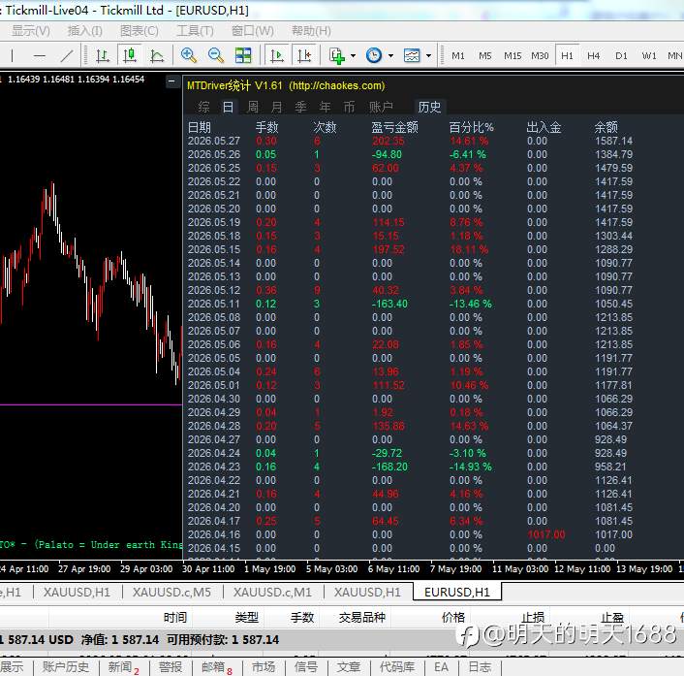
Task: Switch MTDriver panel to 币 tab
Action: [x=349, y=107]
